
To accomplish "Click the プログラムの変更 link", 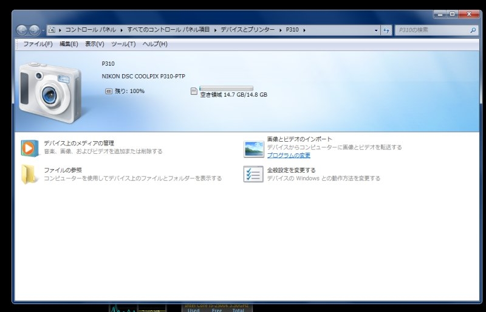I will tap(289, 155).
